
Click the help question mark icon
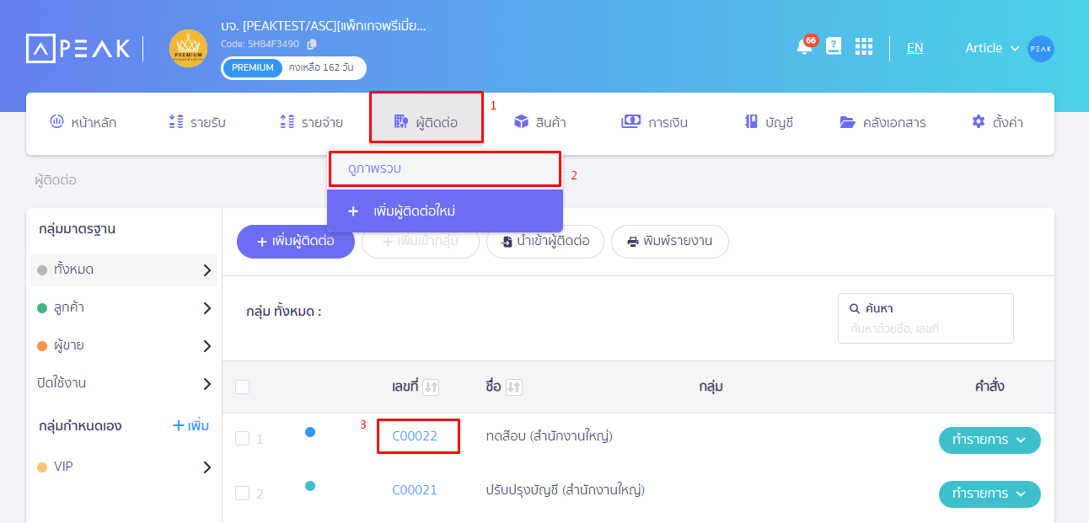pyautogui.click(x=833, y=46)
